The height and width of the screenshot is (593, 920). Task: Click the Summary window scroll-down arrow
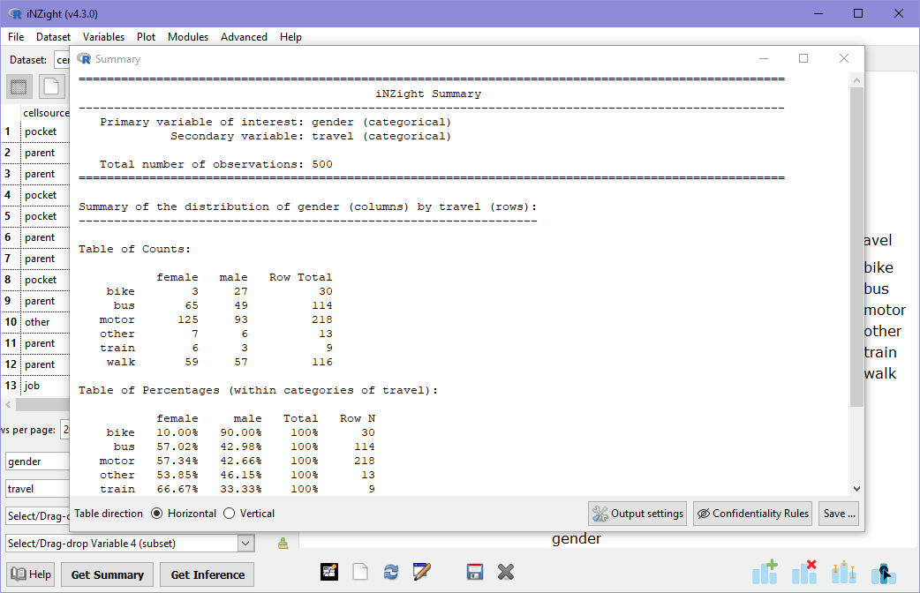click(856, 488)
